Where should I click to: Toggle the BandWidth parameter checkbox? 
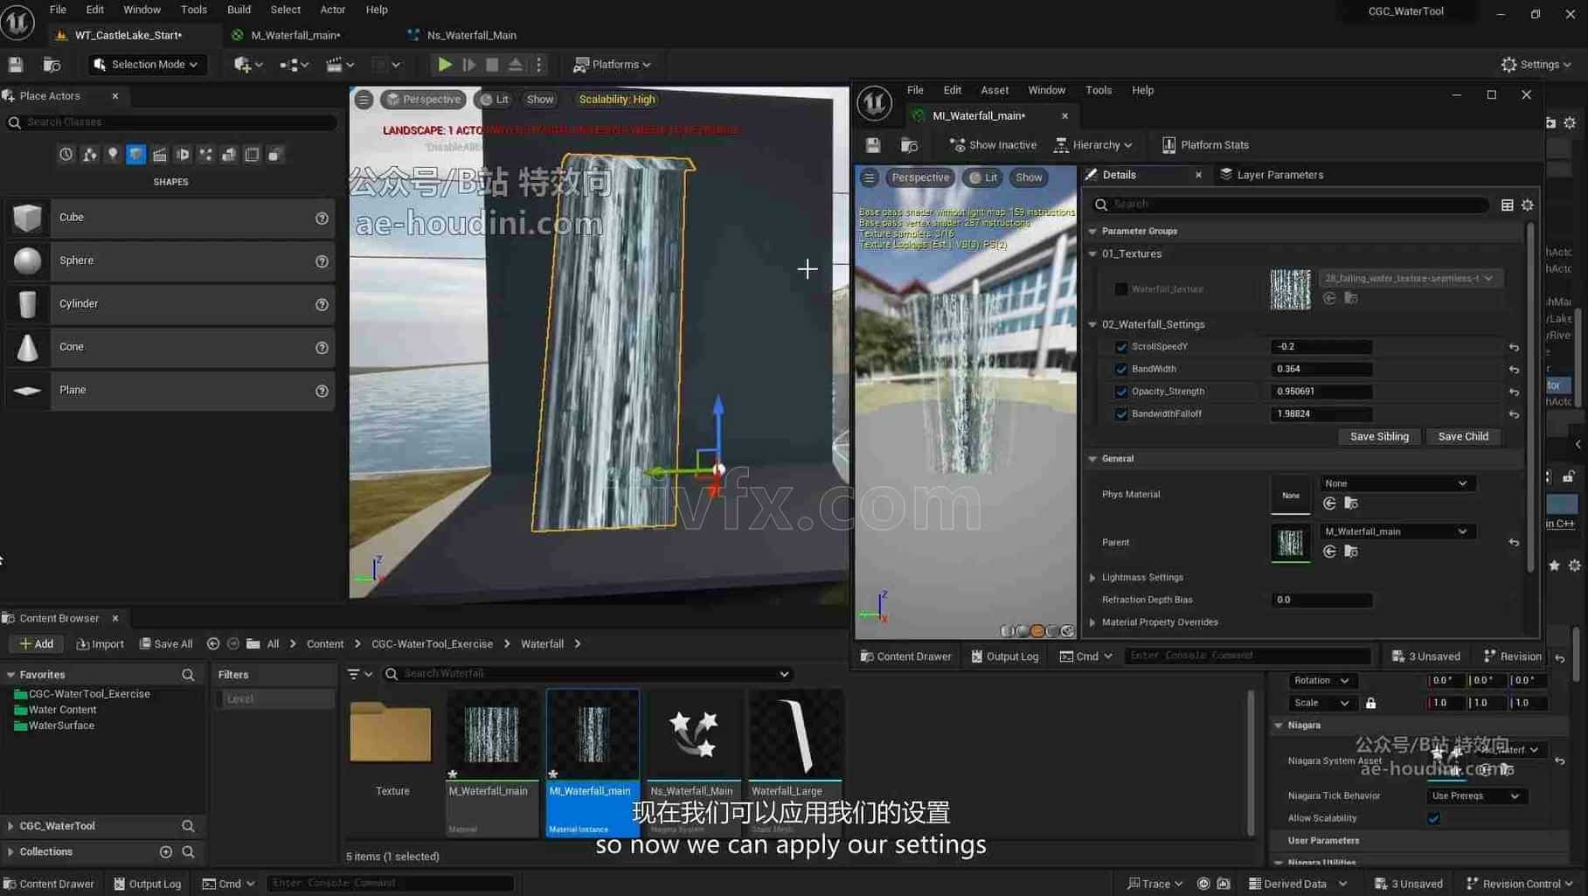(1121, 370)
